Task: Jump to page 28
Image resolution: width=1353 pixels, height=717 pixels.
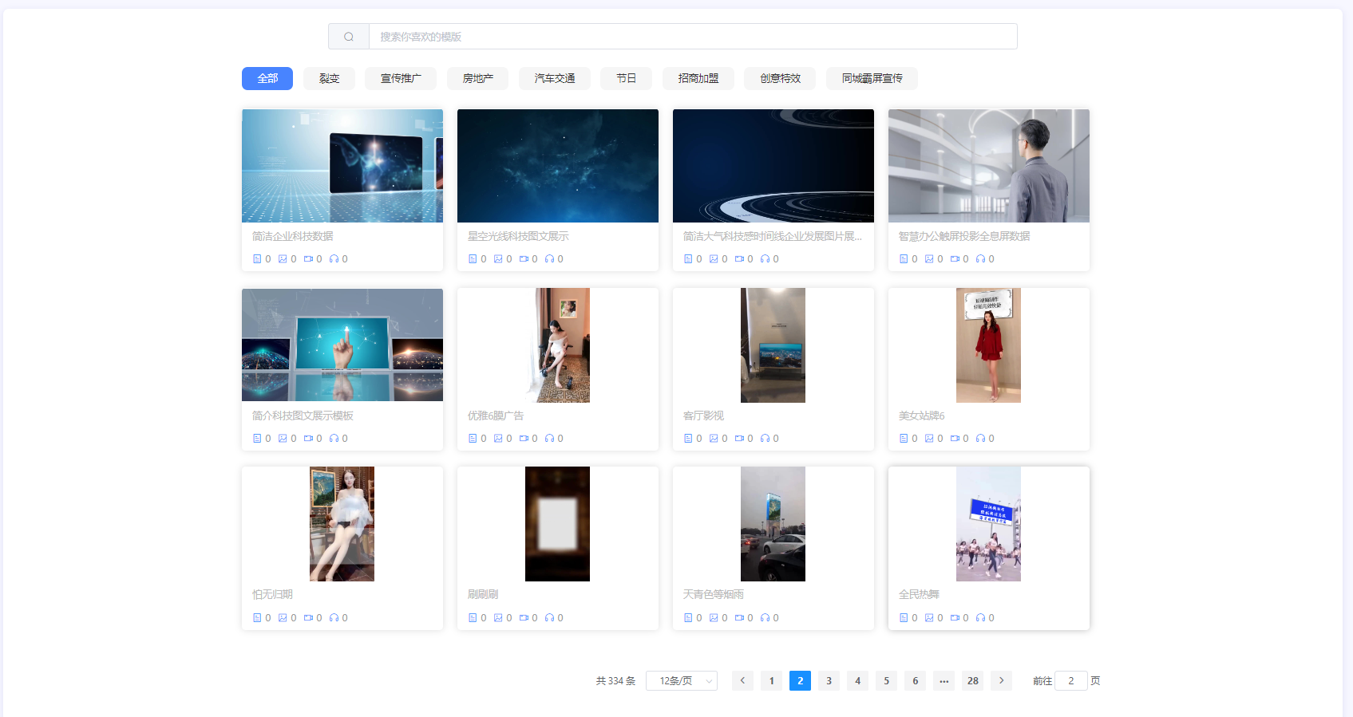Action: (x=972, y=680)
